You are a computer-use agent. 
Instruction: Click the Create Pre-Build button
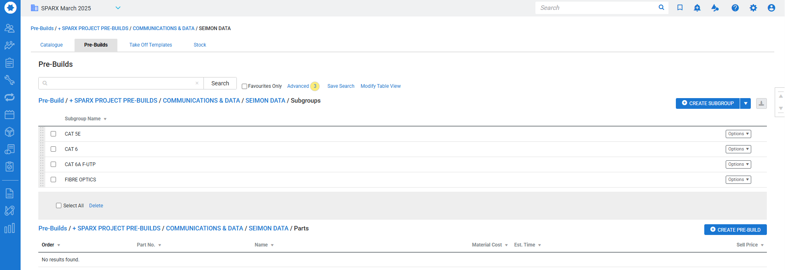point(735,230)
